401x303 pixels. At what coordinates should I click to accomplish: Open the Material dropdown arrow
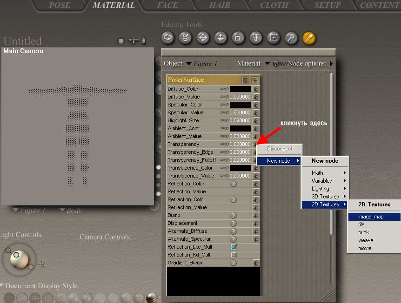pyautogui.click(x=267, y=64)
